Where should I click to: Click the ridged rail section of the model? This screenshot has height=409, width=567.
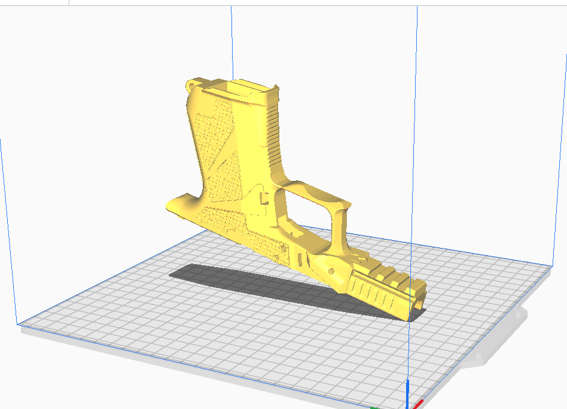tap(383, 283)
